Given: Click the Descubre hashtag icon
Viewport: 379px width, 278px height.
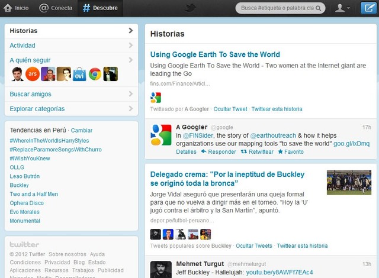Looking at the screenshot, I should tap(86, 8).
